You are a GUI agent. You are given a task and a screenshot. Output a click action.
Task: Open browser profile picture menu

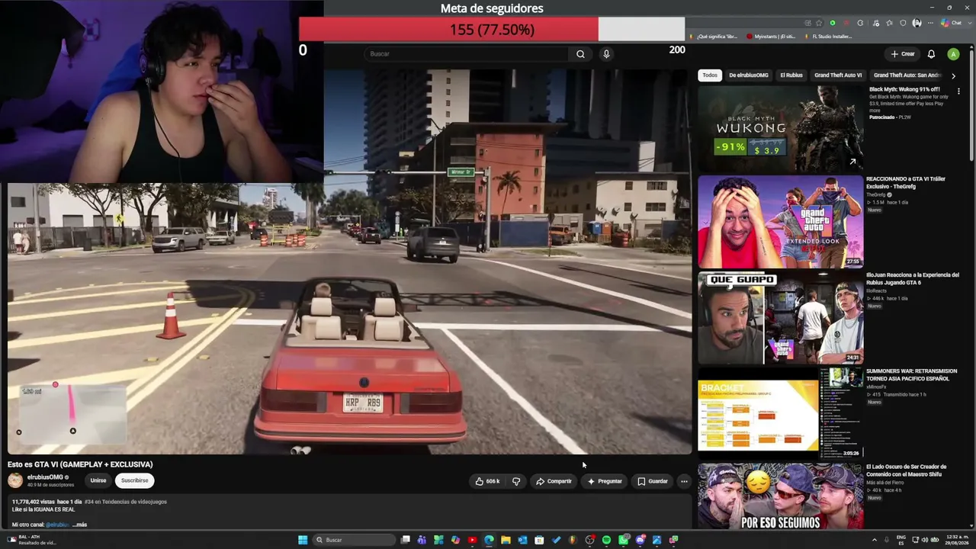click(x=917, y=23)
